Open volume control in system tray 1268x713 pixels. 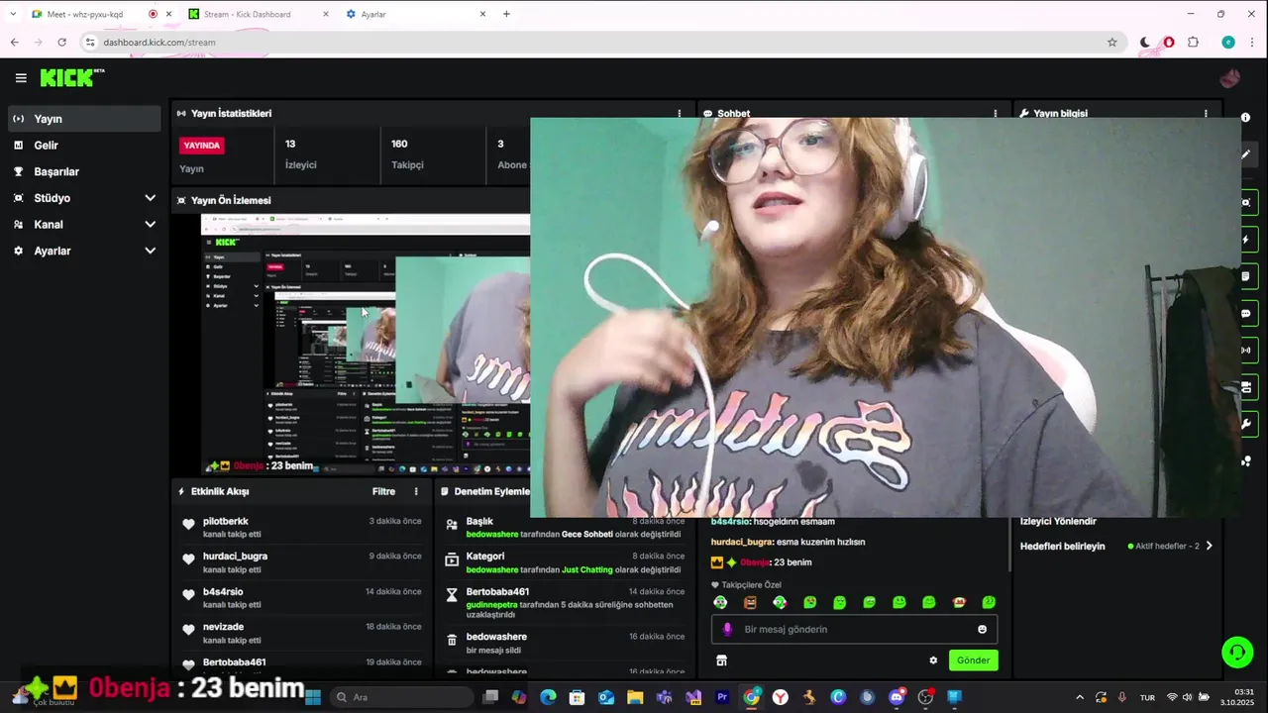pyautogui.click(x=1187, y=697)
